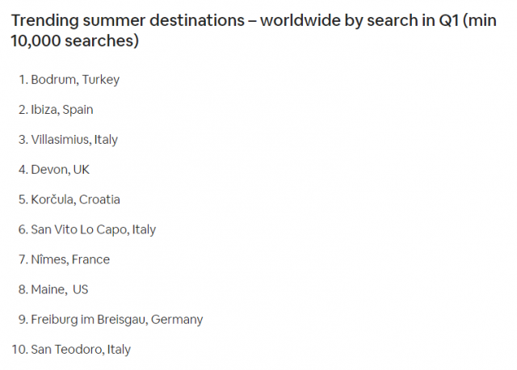Click the number 1 list marker

click(x=23, y=80)
